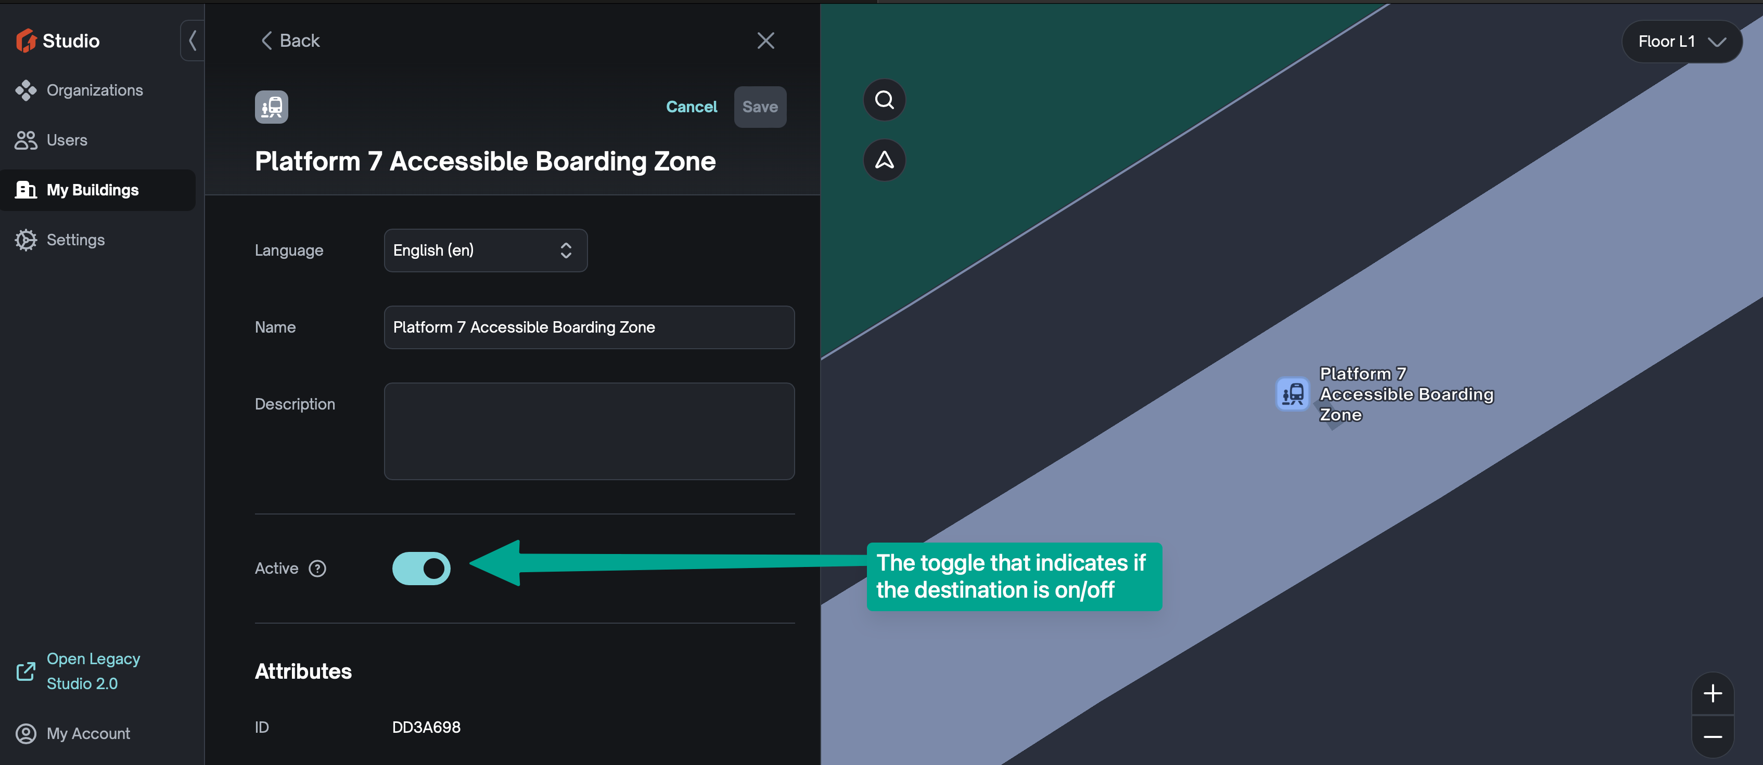The height and width of the screenshot is (765, 1763).
Task: Open Settings in the sidebar
Action: (x=75, y=240)
